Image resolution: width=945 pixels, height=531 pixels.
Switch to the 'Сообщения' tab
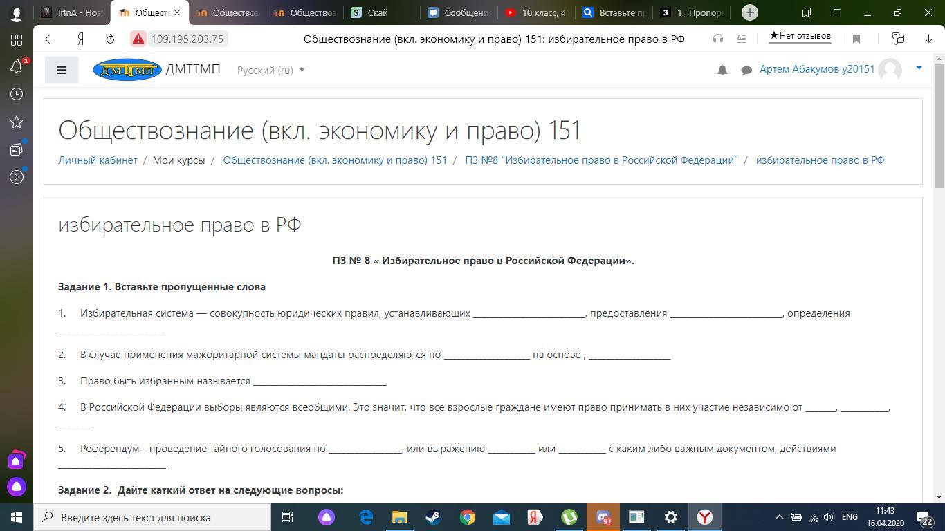pos(459,12)
